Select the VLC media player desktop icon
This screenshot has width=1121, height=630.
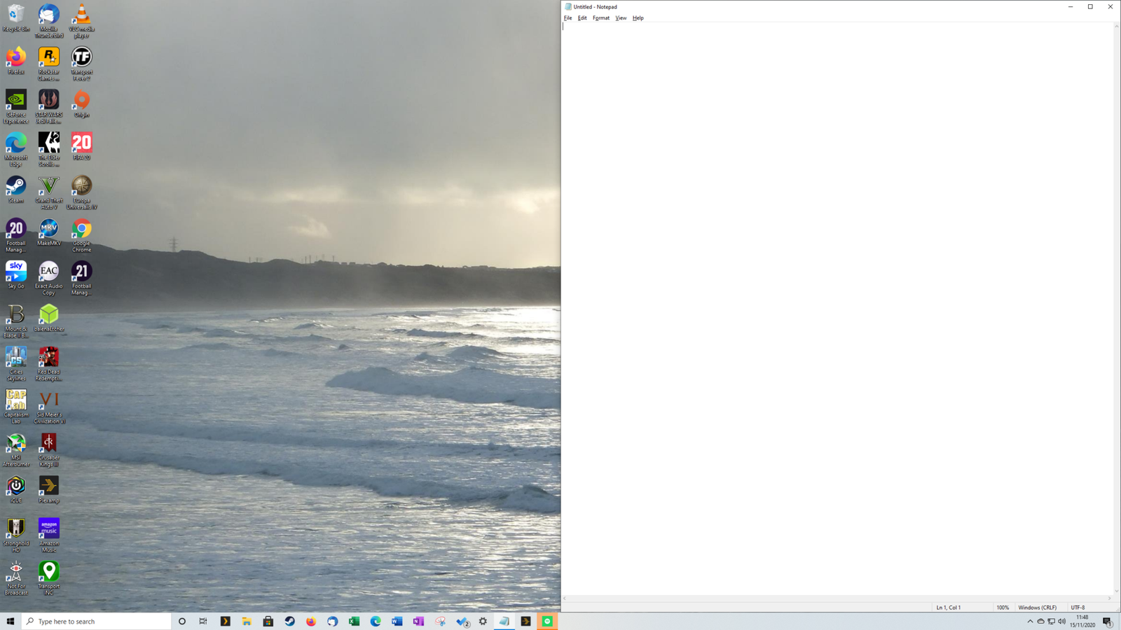click(x=81, y=21)
